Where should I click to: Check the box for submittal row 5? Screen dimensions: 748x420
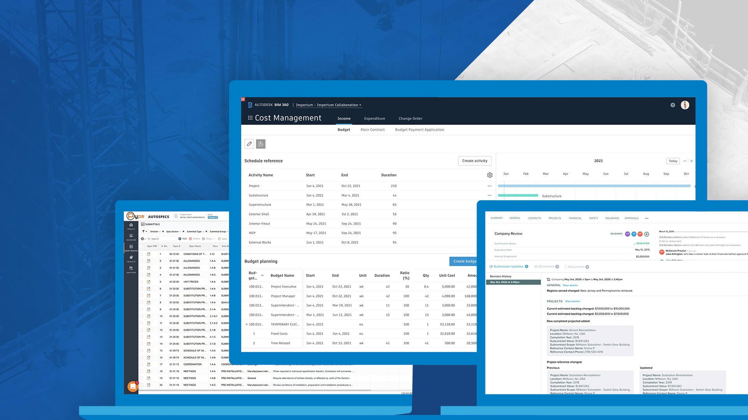(x=141, y=282)
